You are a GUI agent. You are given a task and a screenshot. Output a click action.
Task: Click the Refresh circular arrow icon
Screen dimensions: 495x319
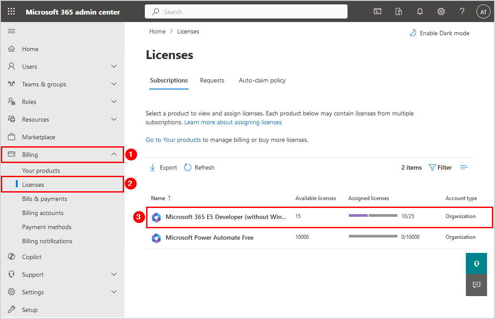tap(188, 167)
